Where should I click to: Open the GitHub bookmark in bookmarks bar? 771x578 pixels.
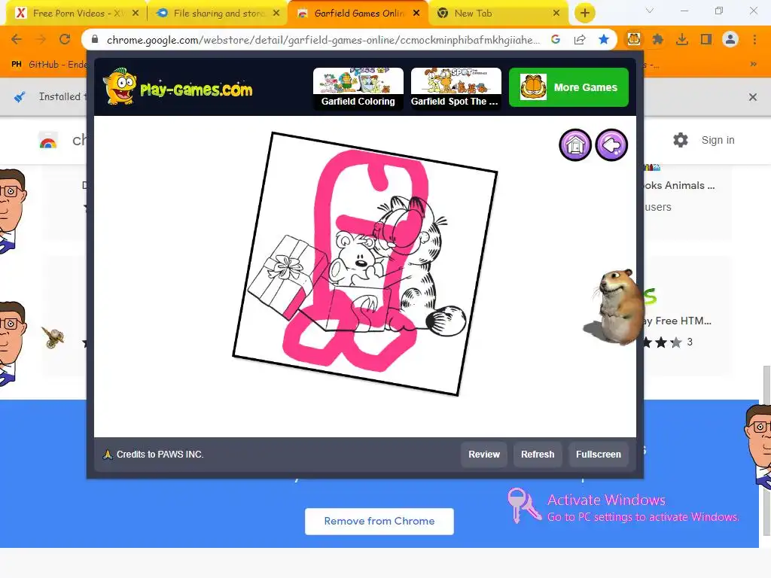[x=49, y=65]
